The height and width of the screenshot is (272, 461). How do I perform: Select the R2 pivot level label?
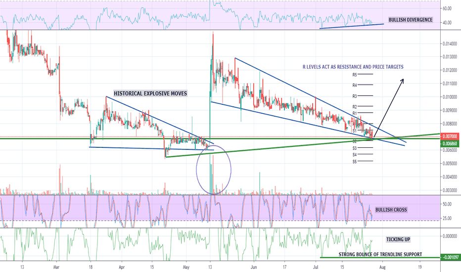(355, 107)
